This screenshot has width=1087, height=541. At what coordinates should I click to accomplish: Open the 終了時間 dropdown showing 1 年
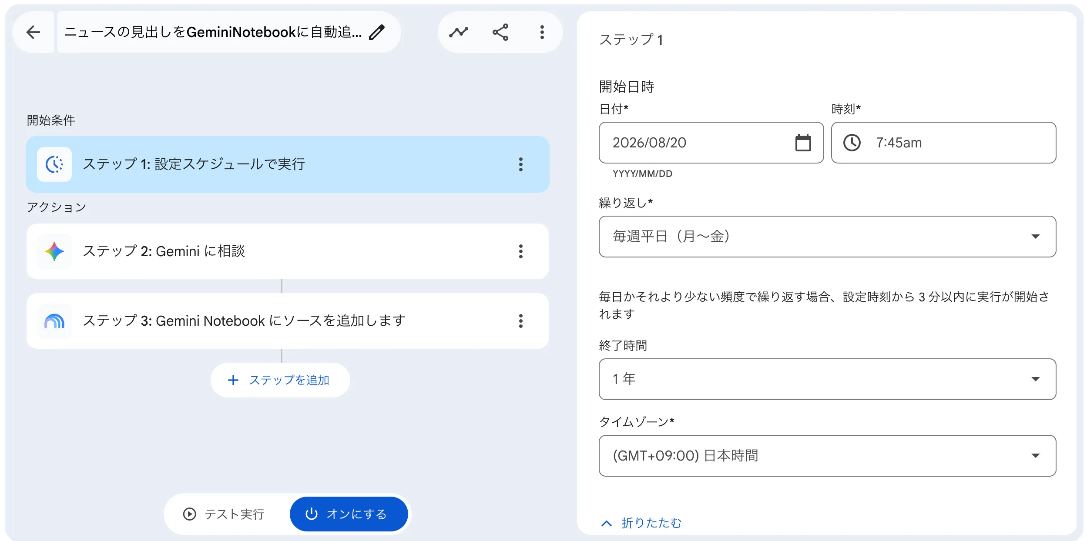coord(827,379)
